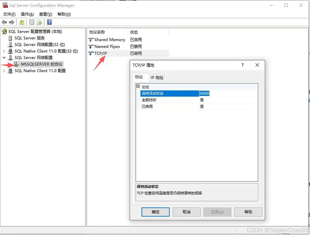Select the Shared Memory protocol icon
This screenshot has height=235, width=310.
(x=91, y=40)
